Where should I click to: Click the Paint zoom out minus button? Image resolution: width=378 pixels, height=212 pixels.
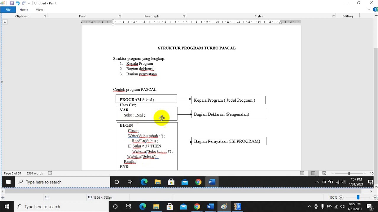341,198
